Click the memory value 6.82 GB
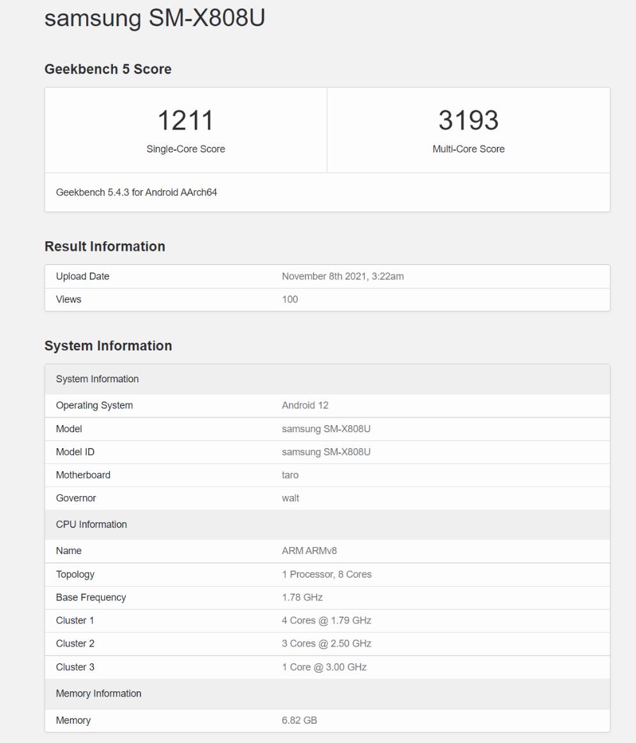The height and width of the screenshot is (743, 636). click(299, 721)
